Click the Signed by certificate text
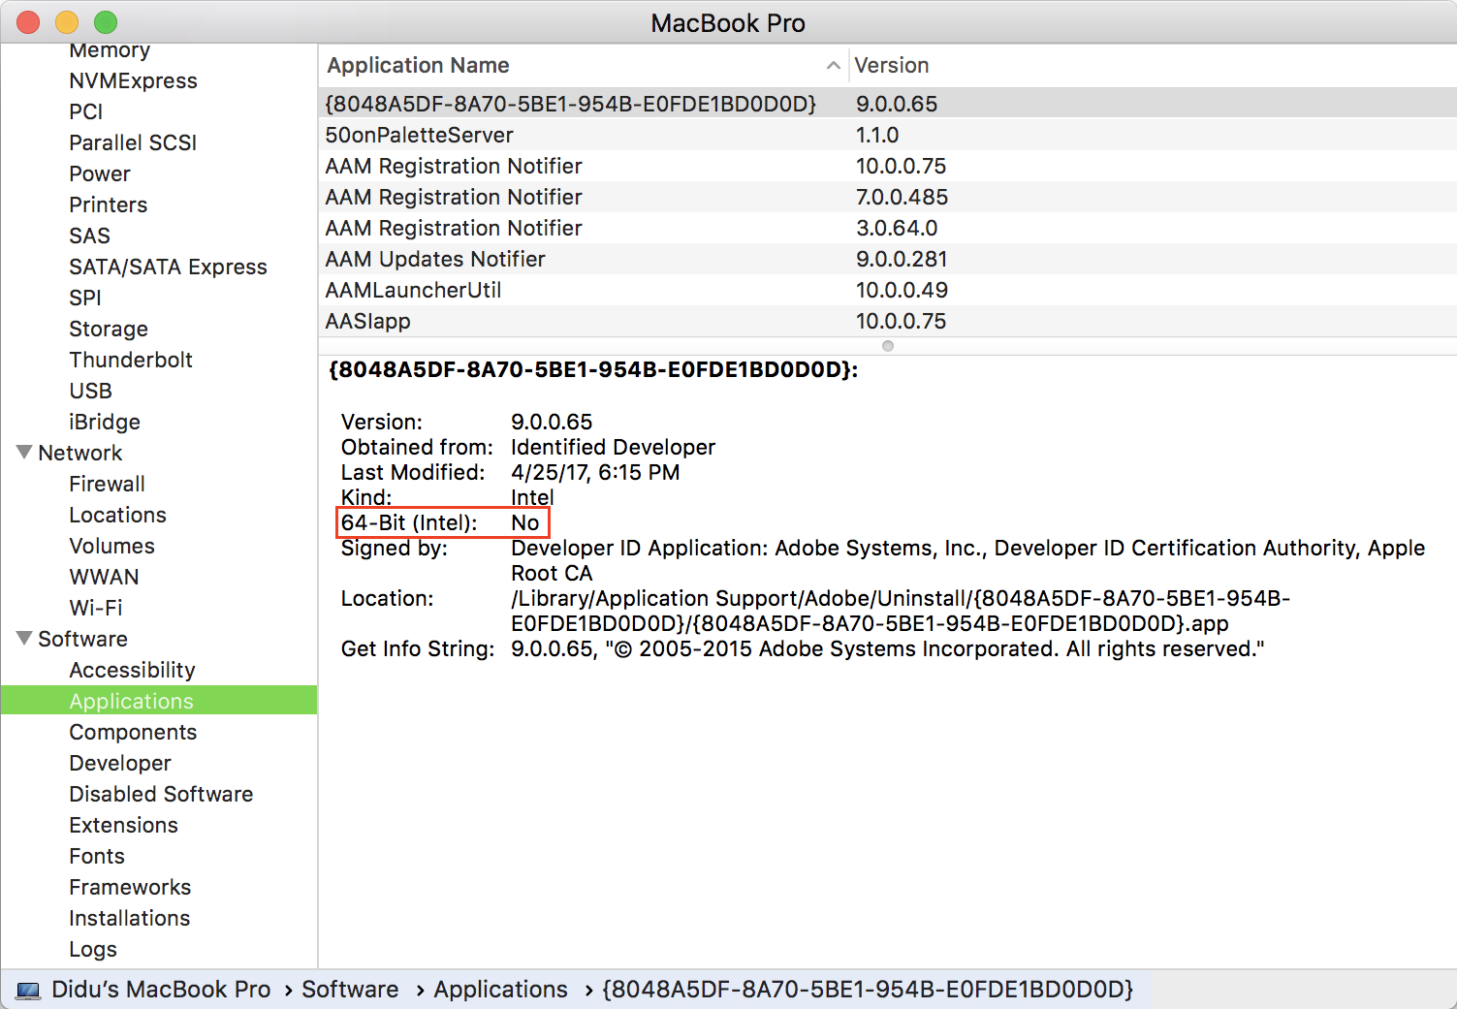Screen dimensions: 1457x1009 [x=967, y=560]
